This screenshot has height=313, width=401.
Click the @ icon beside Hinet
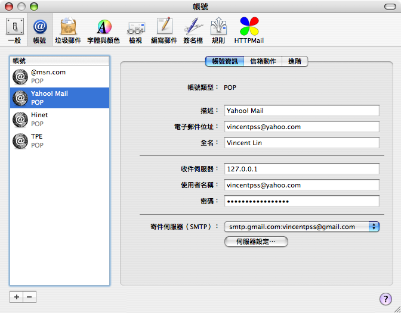coord(20,120)
